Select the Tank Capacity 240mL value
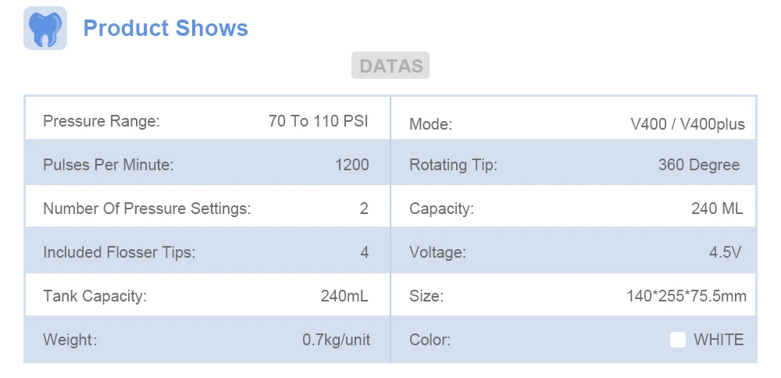781x378 pixels. (344, 296)
